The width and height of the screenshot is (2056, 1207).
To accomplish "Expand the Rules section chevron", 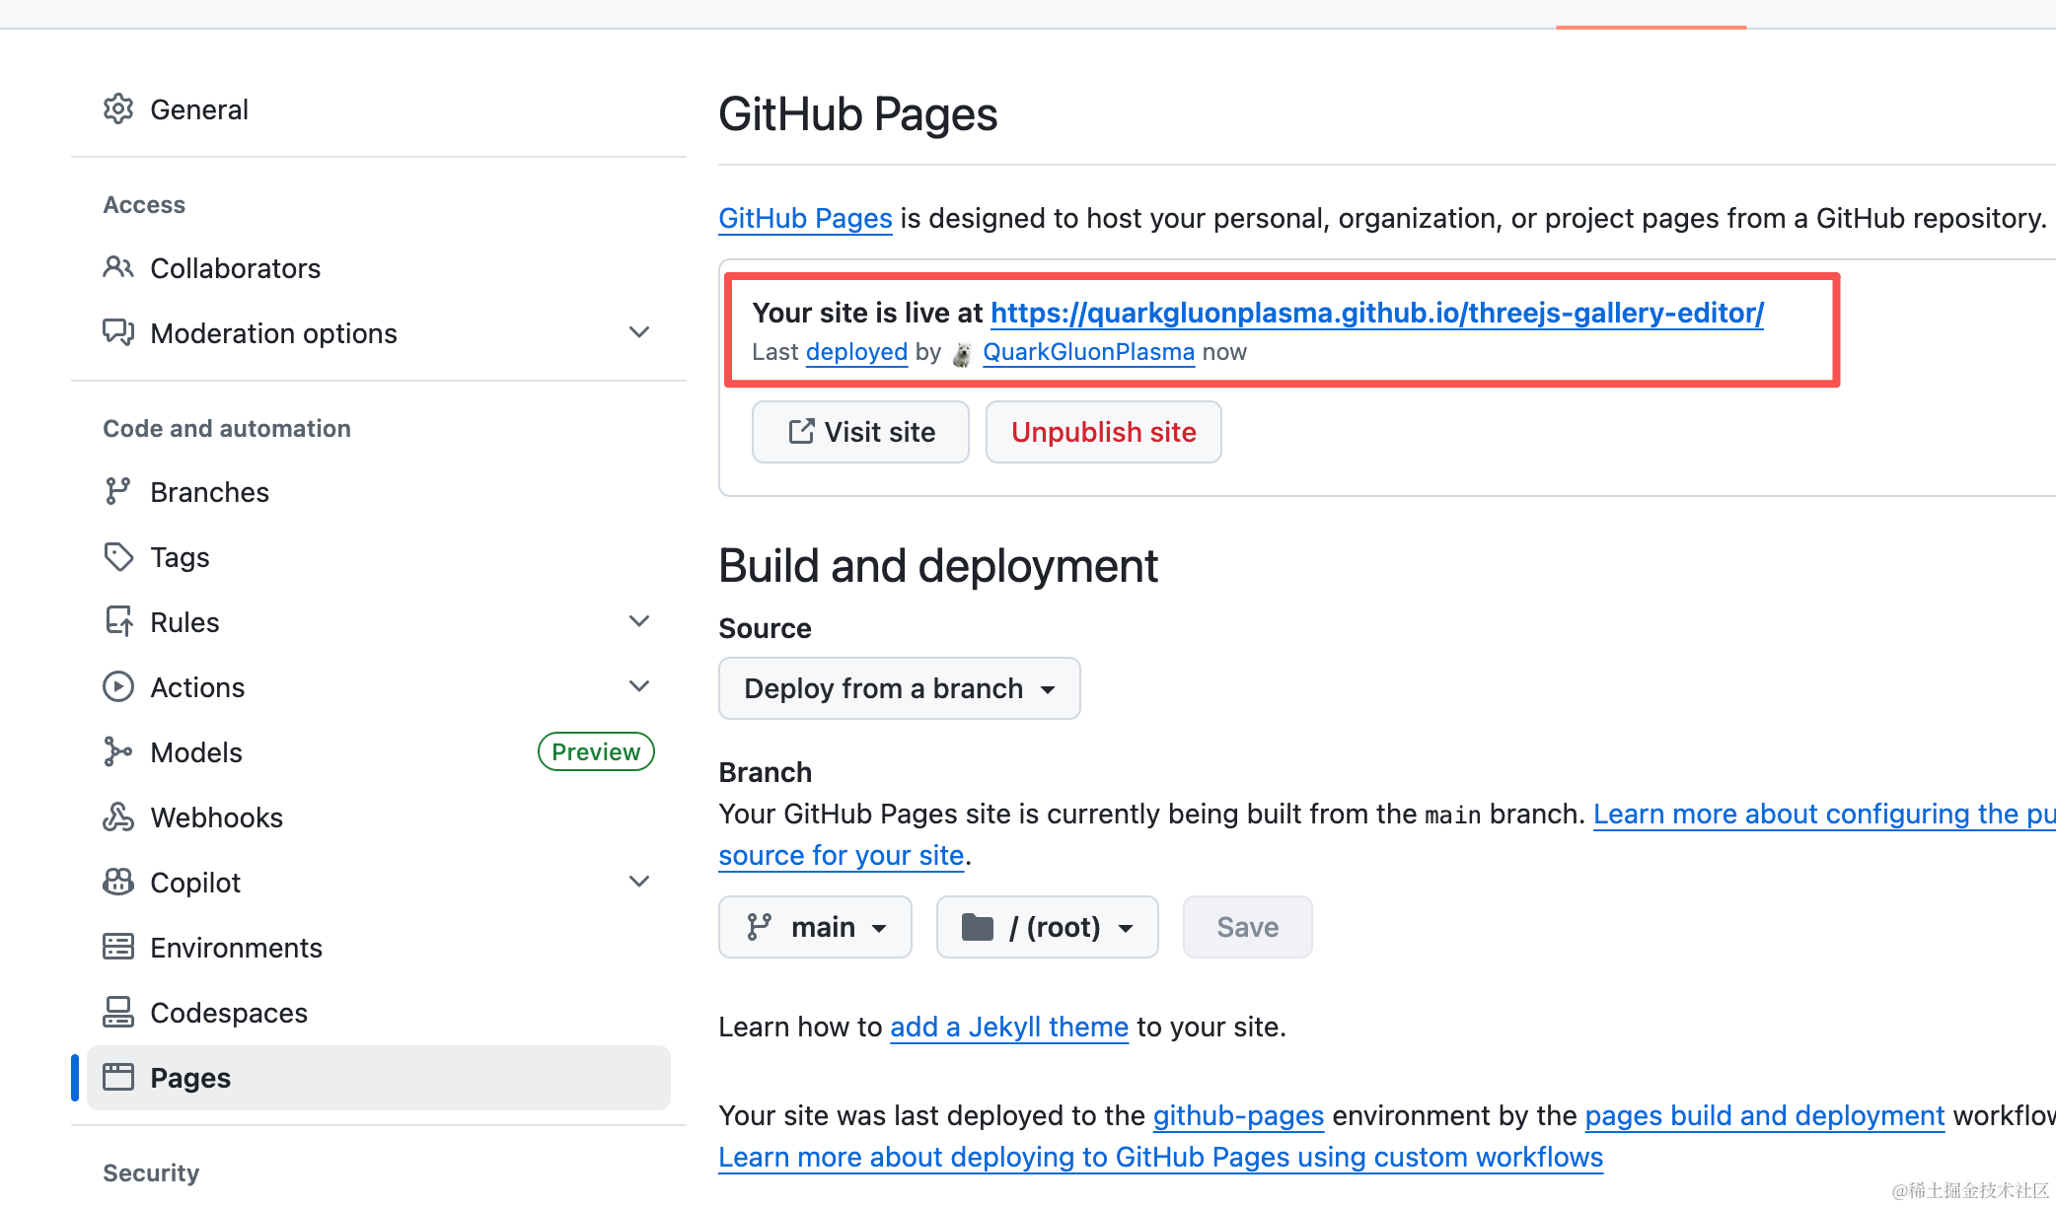I will tap(639, 621).
